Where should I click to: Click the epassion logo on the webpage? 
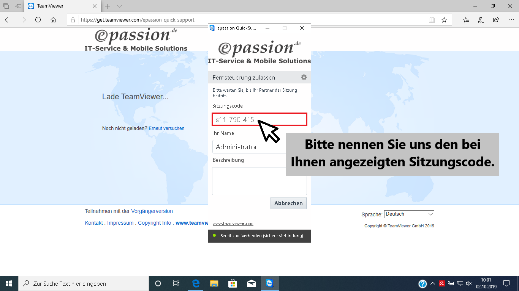136,40
